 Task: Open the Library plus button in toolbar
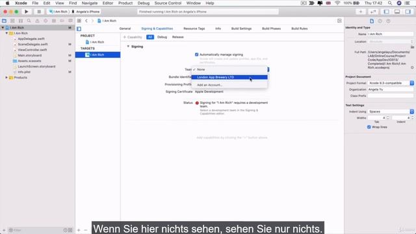(361, 12)
